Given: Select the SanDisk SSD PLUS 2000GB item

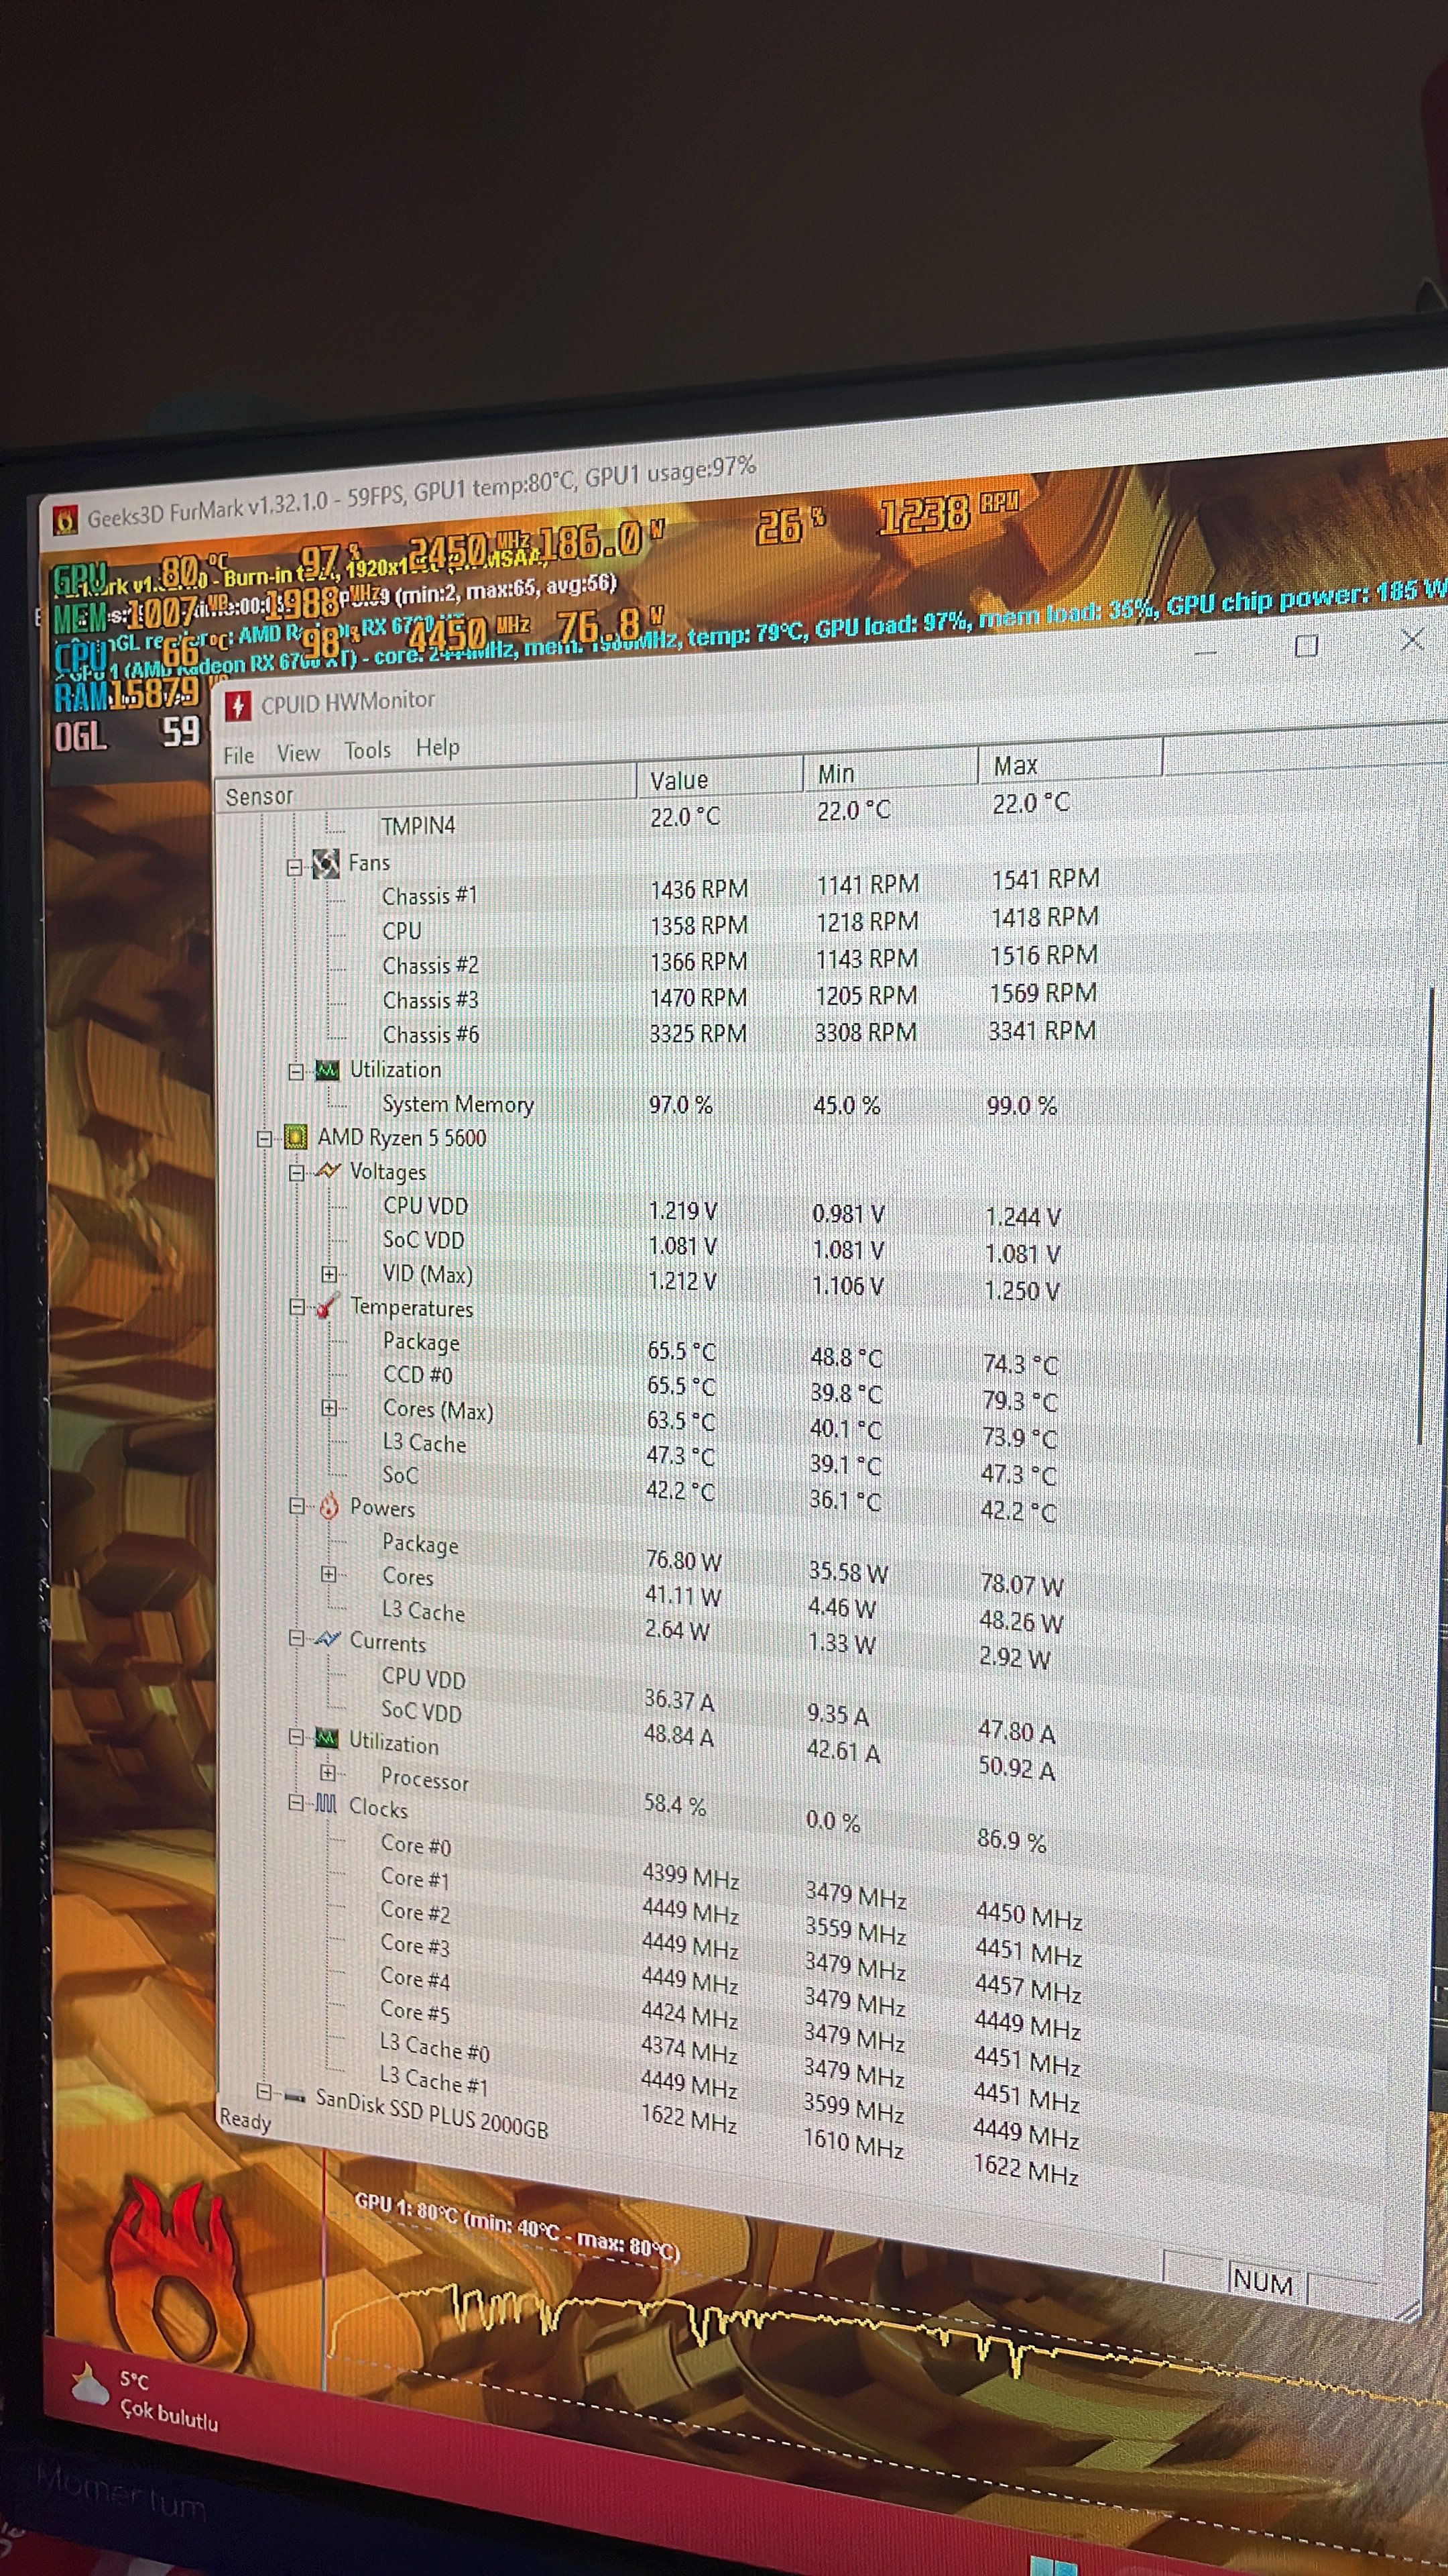Looking at the screenshot, I should point(432,2111).
